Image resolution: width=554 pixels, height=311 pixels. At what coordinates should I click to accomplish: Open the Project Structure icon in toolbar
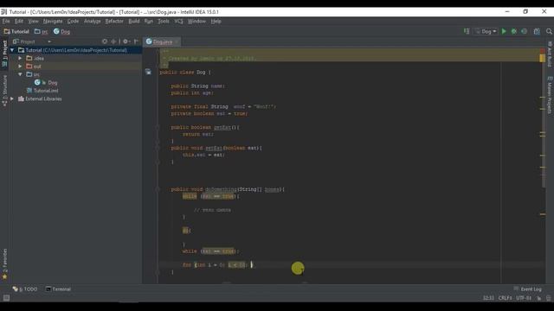(537, 31)
